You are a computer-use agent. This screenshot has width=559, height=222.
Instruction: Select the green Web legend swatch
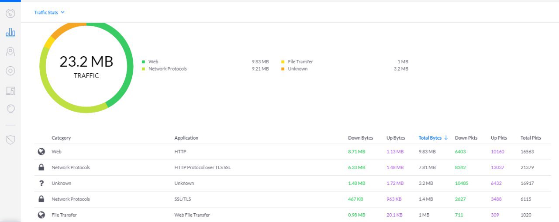[x=143, y=62]
